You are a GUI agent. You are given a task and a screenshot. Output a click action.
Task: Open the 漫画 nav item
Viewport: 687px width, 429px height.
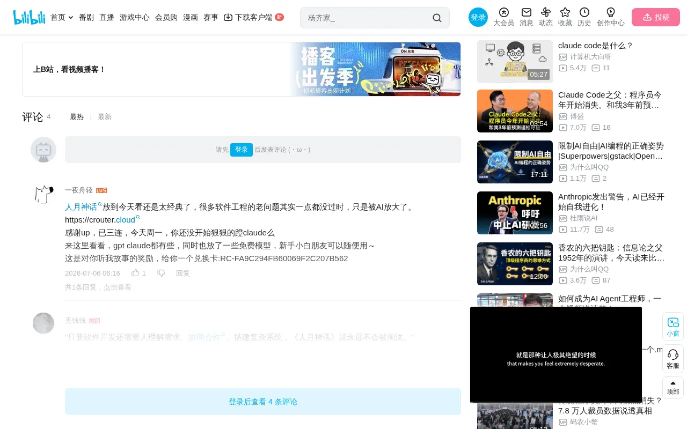tap(191, 17)
